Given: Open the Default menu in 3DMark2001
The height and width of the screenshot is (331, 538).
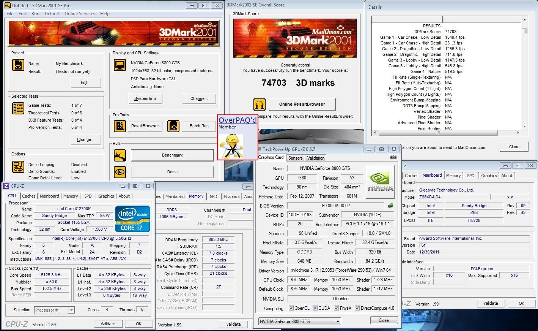Looking at the screenshot, I should click(x=52, y=14).
